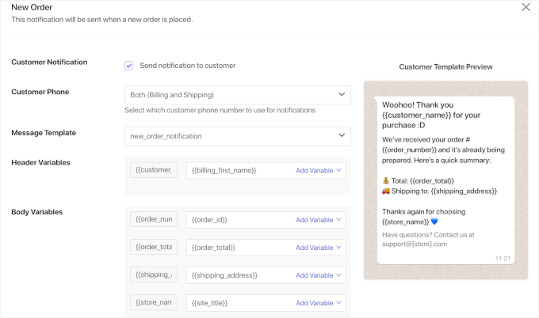Open Add Variable for site_title row

tap(319, 303)
